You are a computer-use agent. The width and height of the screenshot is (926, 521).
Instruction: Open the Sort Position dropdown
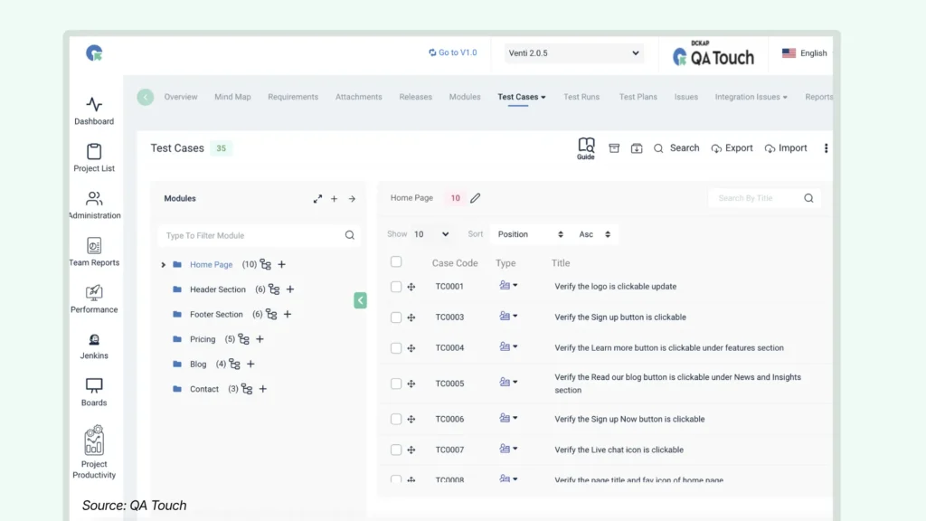530,234
